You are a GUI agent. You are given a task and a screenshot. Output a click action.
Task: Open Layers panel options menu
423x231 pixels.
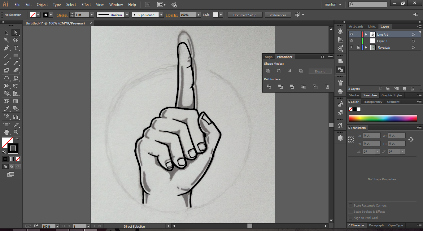(x=419, y=27)
